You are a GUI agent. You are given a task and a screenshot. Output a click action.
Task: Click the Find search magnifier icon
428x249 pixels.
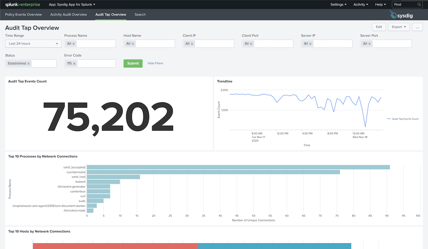(419, 5)
